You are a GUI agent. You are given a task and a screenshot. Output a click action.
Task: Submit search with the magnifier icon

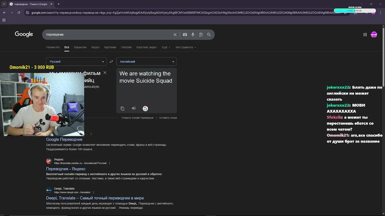click(209, 34)
